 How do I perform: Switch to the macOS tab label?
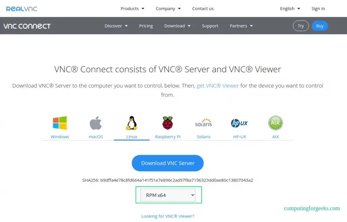96,137
